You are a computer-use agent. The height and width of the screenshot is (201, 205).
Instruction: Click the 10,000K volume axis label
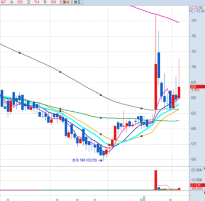197,180
